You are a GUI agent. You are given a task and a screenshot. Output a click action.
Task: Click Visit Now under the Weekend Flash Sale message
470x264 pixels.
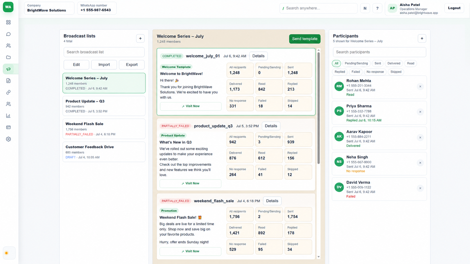click(190, 251)
